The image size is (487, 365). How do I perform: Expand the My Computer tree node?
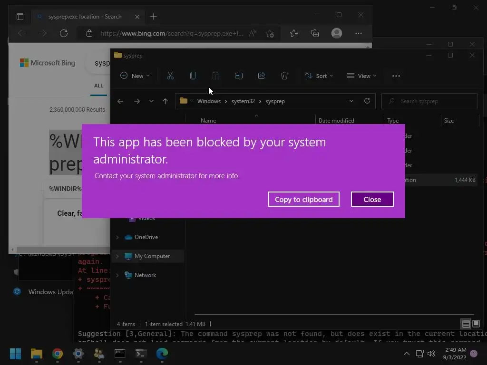(117, 256)
